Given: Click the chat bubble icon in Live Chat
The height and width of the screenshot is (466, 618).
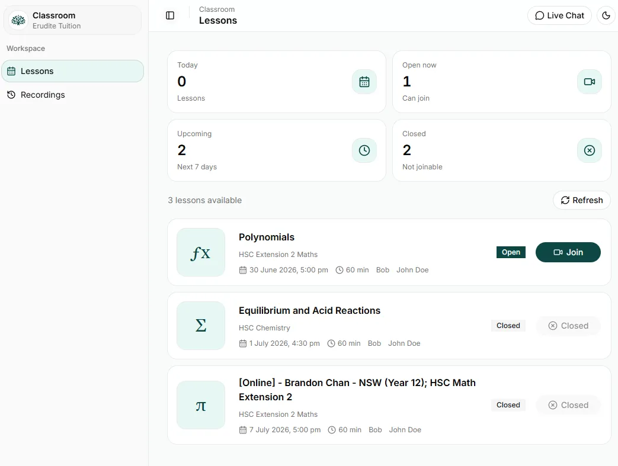Looking at the screenshot, I should pos(540,15).
